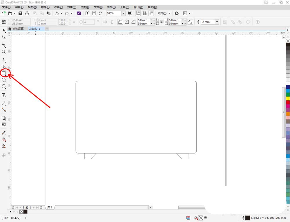Select the Drop Shadow tool

click(x=4, y=118)
